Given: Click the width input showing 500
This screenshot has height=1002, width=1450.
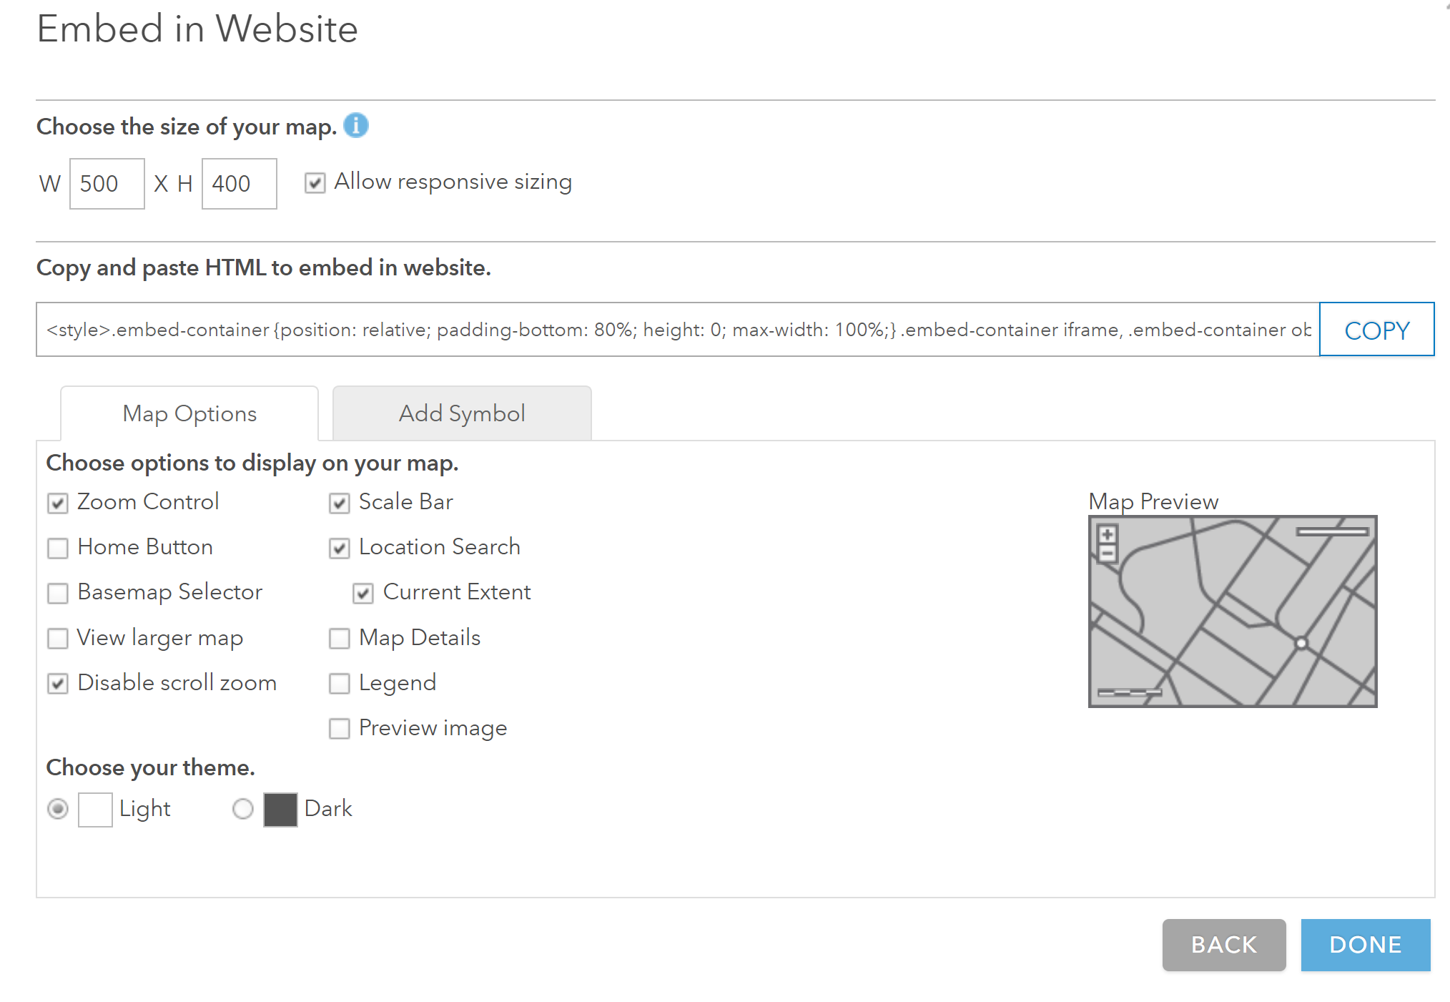Looking at the screenshot, I should (x=106, y=183).
